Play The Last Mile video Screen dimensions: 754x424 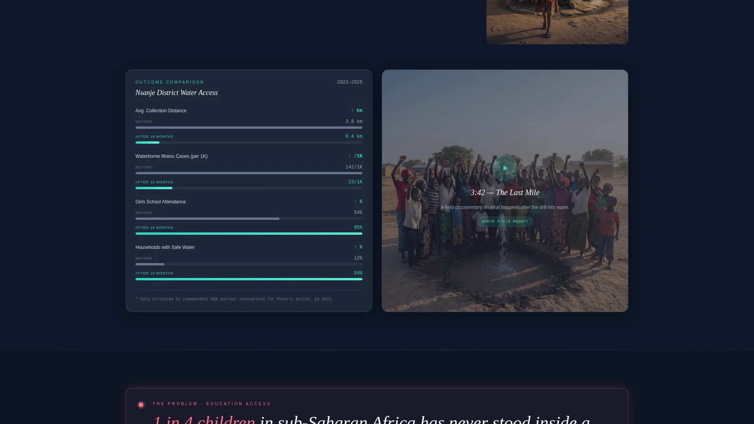pyautogui.click(x=505, y=168)
